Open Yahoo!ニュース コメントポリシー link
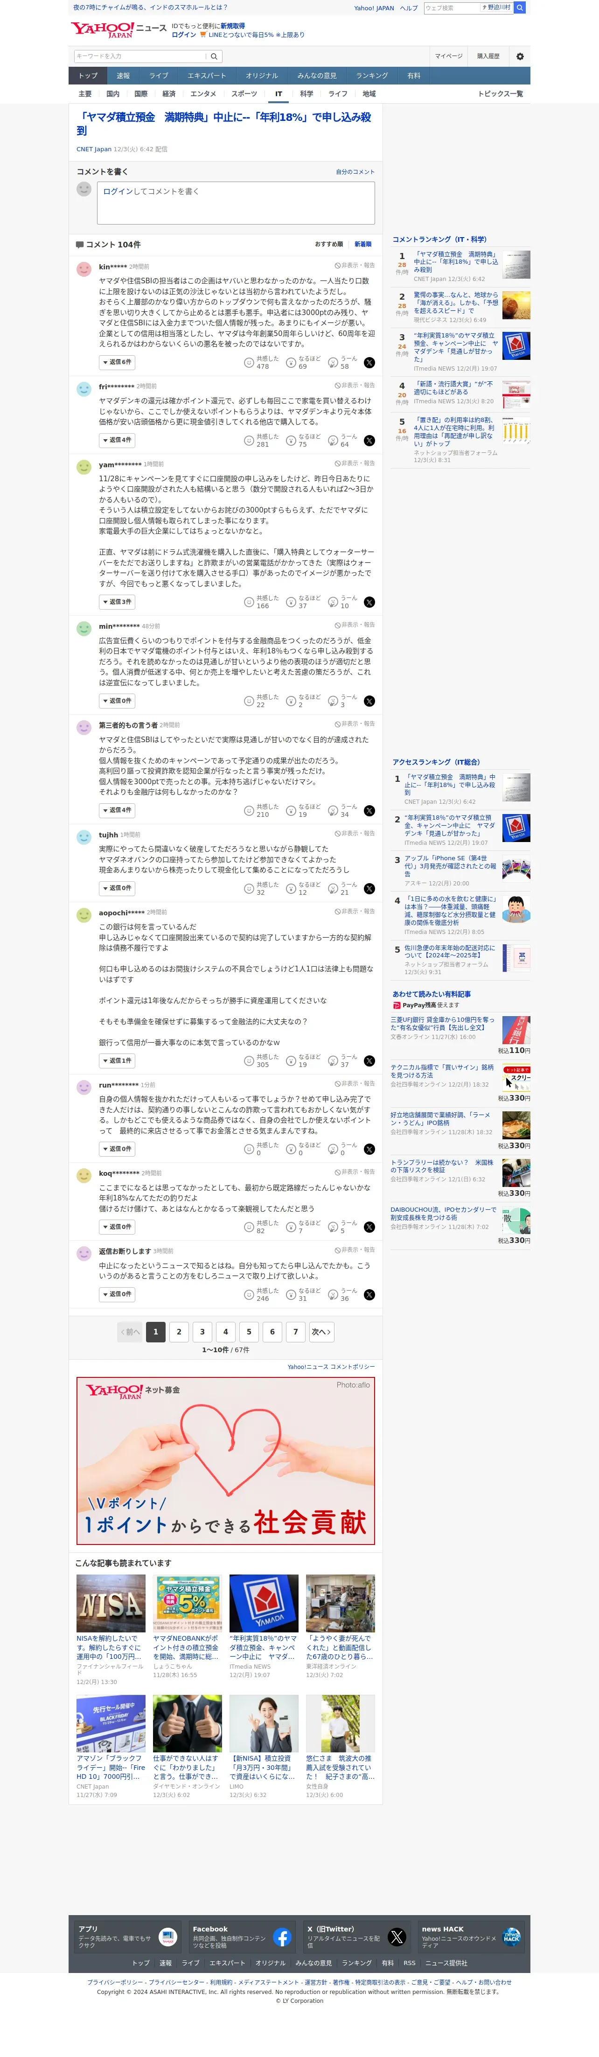This screenshot has height=2057, width=599. (x=331, y=1367)
